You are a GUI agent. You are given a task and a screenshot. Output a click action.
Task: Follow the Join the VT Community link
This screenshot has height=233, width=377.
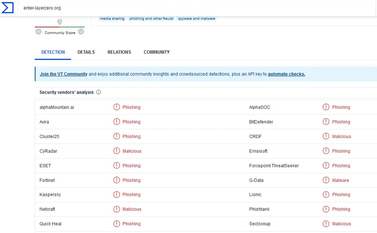pos(63,74)
